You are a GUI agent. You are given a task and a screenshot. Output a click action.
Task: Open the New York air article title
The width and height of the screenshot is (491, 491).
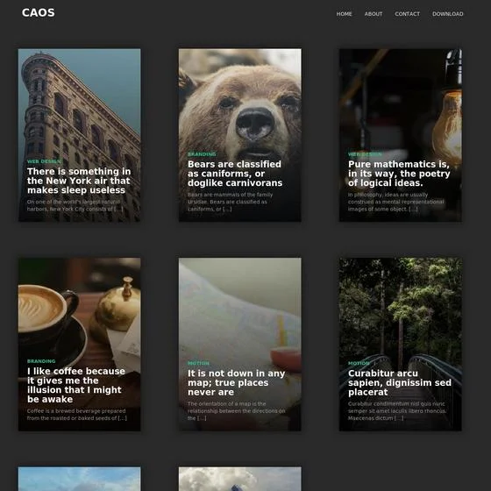(x=79, y=181)
